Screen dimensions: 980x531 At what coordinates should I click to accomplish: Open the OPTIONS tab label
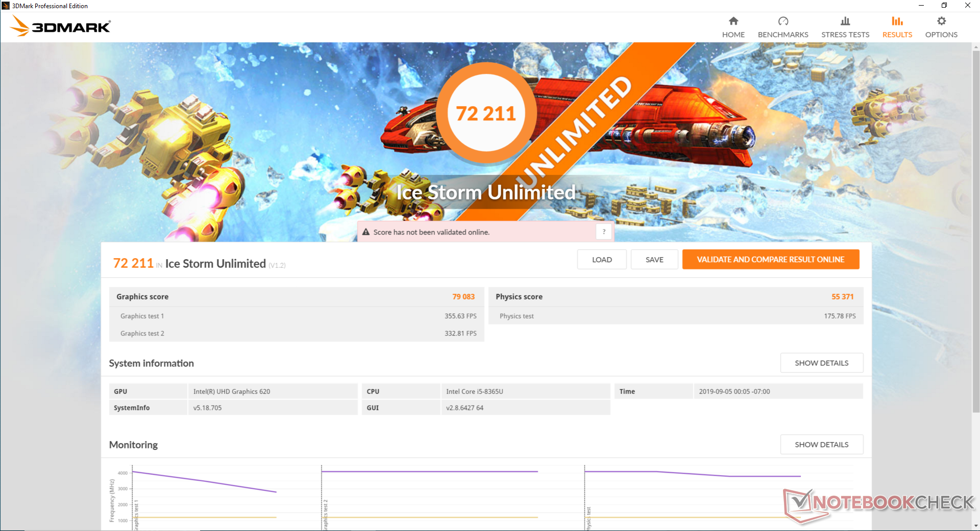pyautogui.click(x=941, y=35)
